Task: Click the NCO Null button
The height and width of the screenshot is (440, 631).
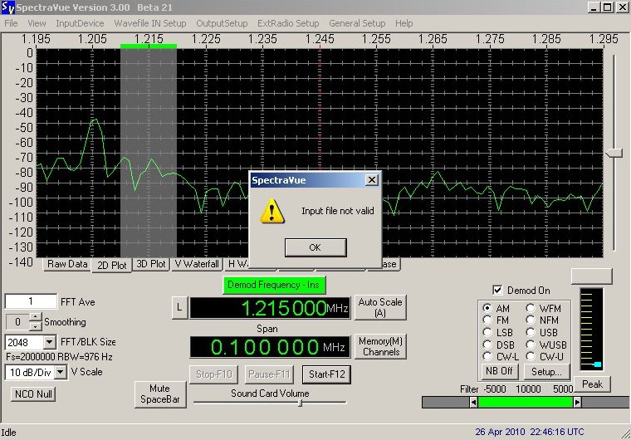Action: click(33, 394)
